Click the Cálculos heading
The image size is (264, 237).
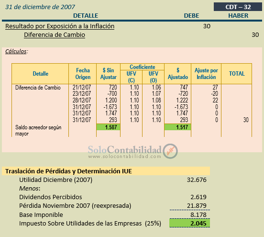[x=16, y=51]
